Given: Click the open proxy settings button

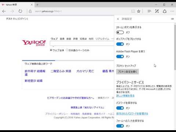Looking at the screenshot, I should [127, 72].
